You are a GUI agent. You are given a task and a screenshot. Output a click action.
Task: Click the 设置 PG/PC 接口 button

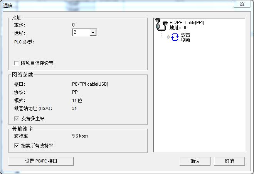tap(41, 161)
